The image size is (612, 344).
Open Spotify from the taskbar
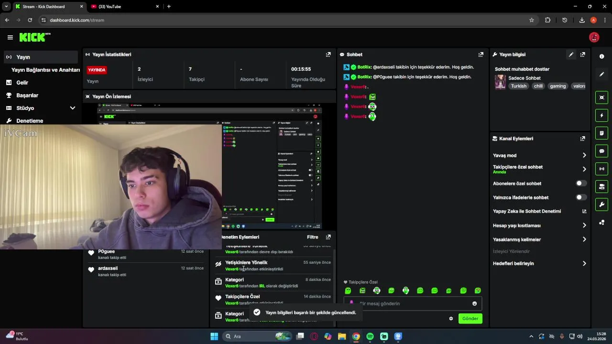[x=370, y=336]
